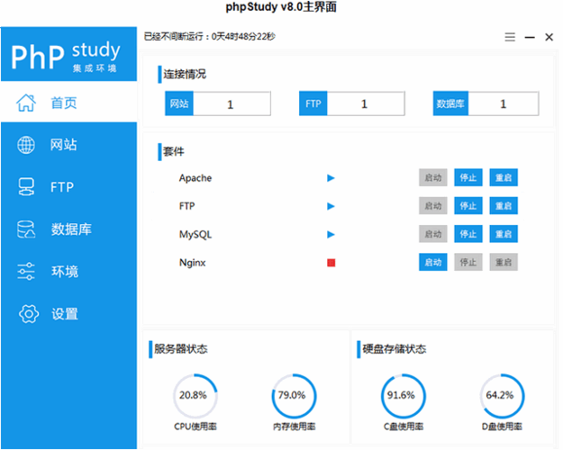Open the 首页 tab in sidebar
563x450 pixels.
(69, 103)
